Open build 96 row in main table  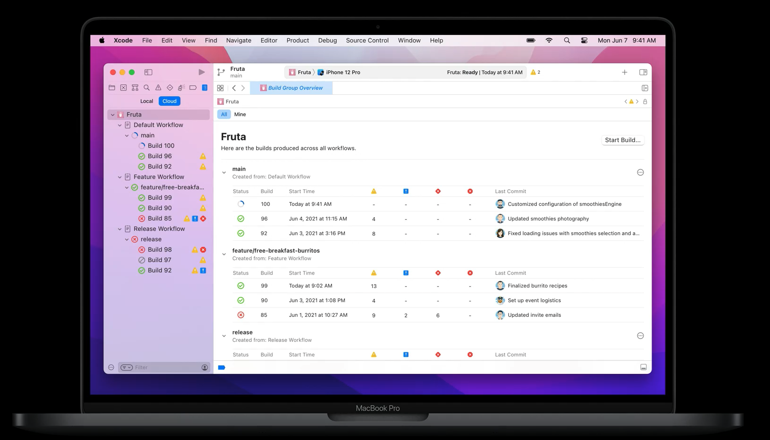pos(437,219)
